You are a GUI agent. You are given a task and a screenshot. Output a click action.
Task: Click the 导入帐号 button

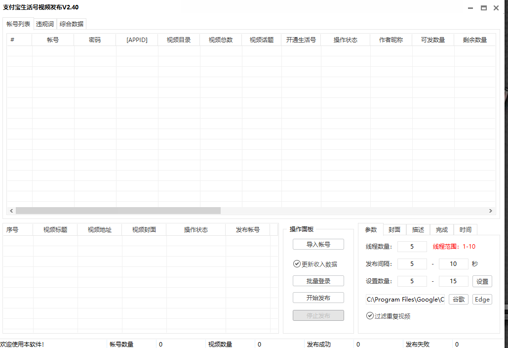318,244
